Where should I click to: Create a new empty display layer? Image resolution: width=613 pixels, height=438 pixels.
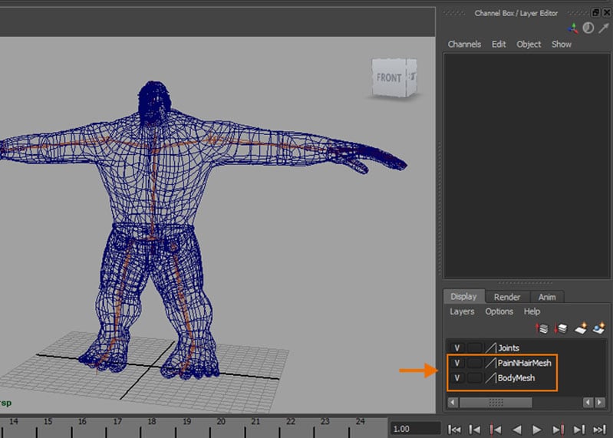[581, 328]
